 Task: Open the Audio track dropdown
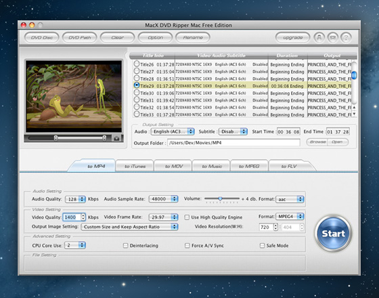click(x=173, y=131)
